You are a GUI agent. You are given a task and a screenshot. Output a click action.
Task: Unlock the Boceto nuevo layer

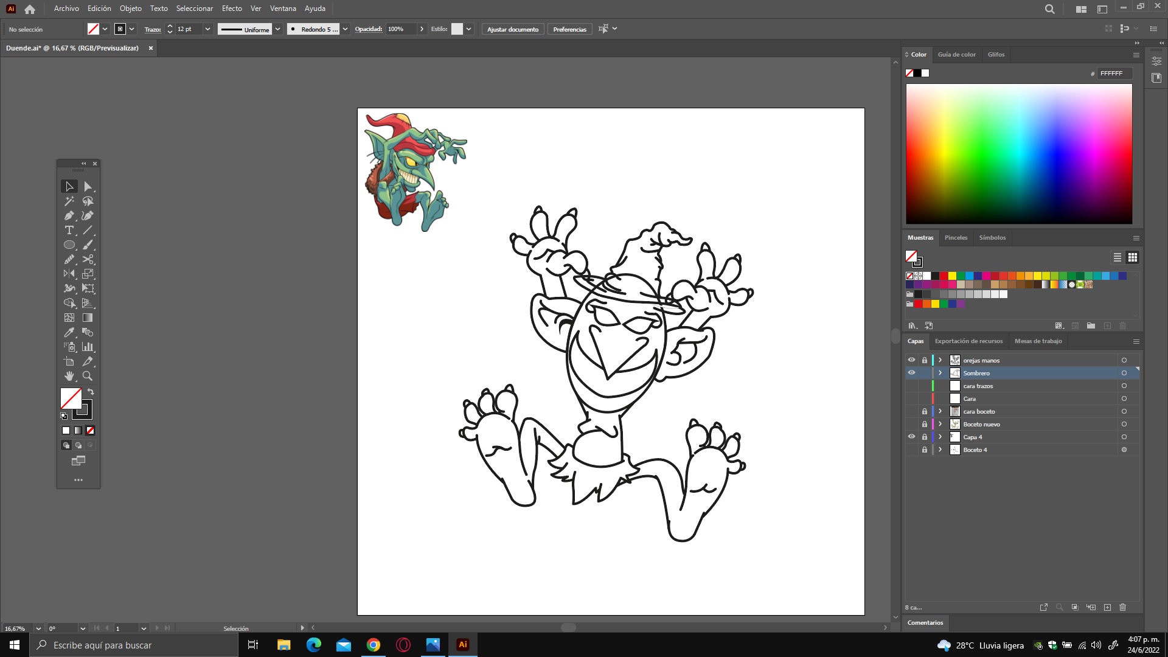coord(925,424)
